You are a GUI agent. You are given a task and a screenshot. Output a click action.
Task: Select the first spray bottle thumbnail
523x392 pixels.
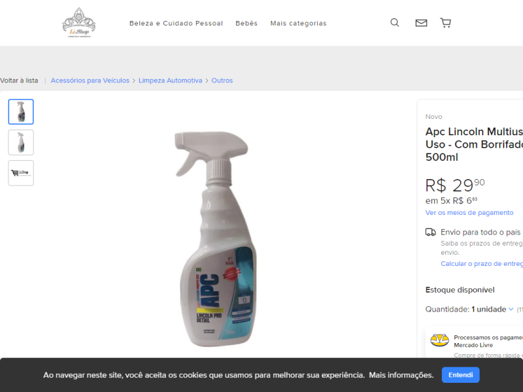coord(21,112)
